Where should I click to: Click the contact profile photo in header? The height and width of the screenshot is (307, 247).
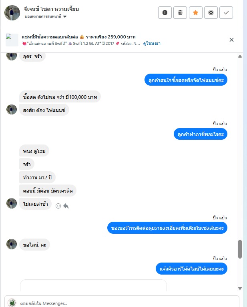pos(12,13)
